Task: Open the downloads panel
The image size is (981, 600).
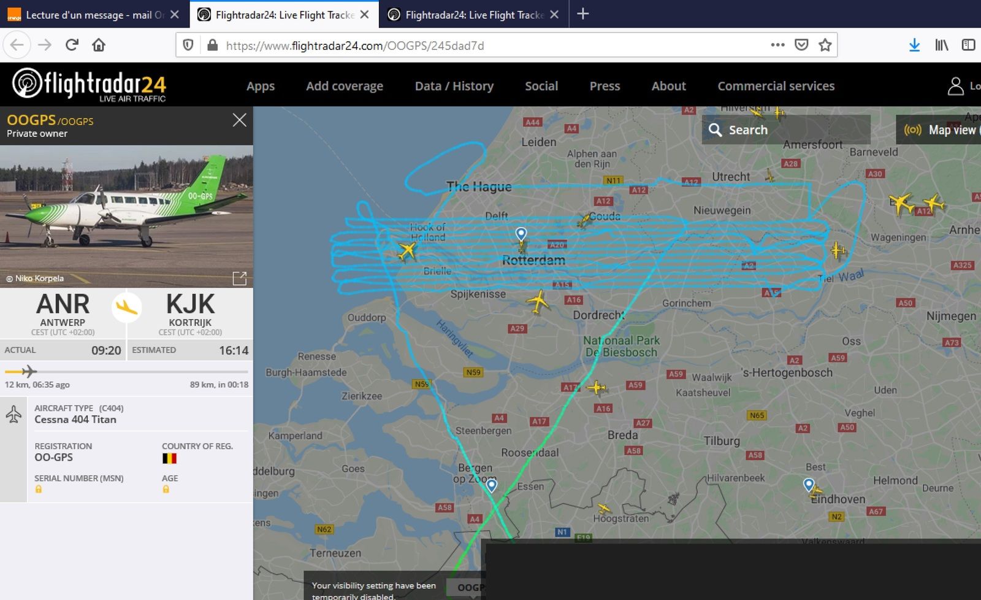Action: (914, 45)
